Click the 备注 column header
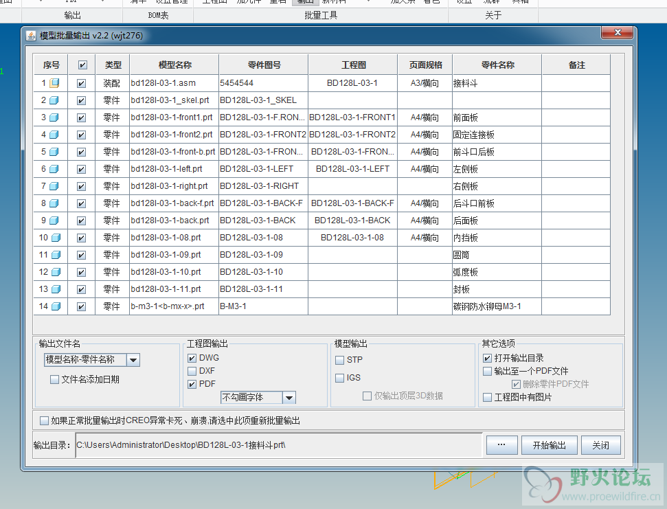Screen dimensions: 667x509 pyautogui.click(x=576, y=65)
